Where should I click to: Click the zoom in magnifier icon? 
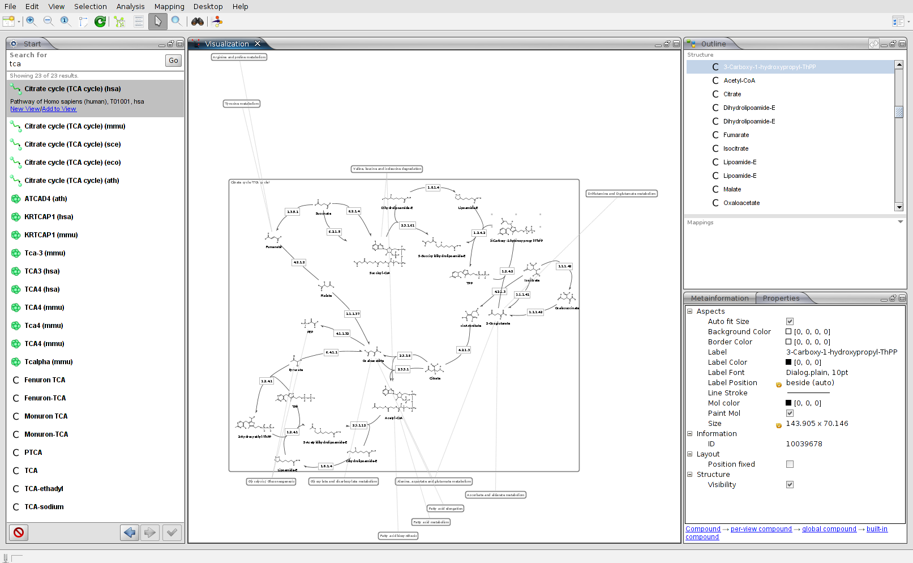pos(31,21)
